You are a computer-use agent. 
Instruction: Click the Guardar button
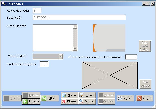coord(106,95)
